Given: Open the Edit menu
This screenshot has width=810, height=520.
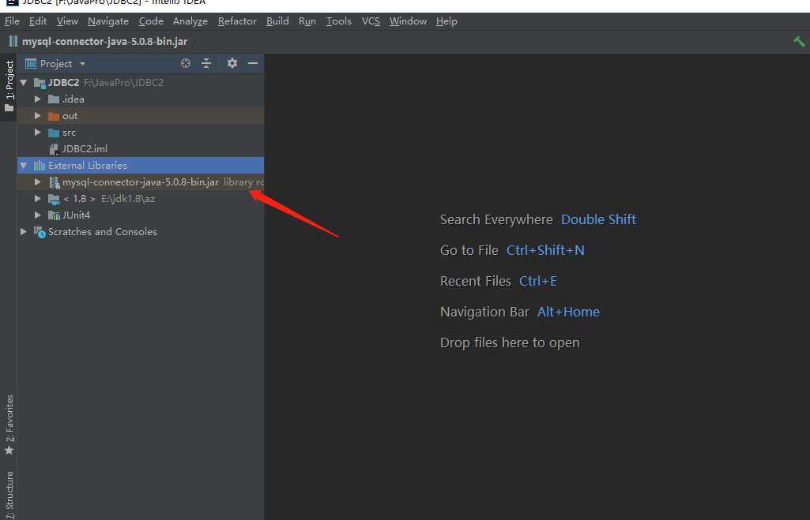Looking at the screenshot, I should (38, 21).
